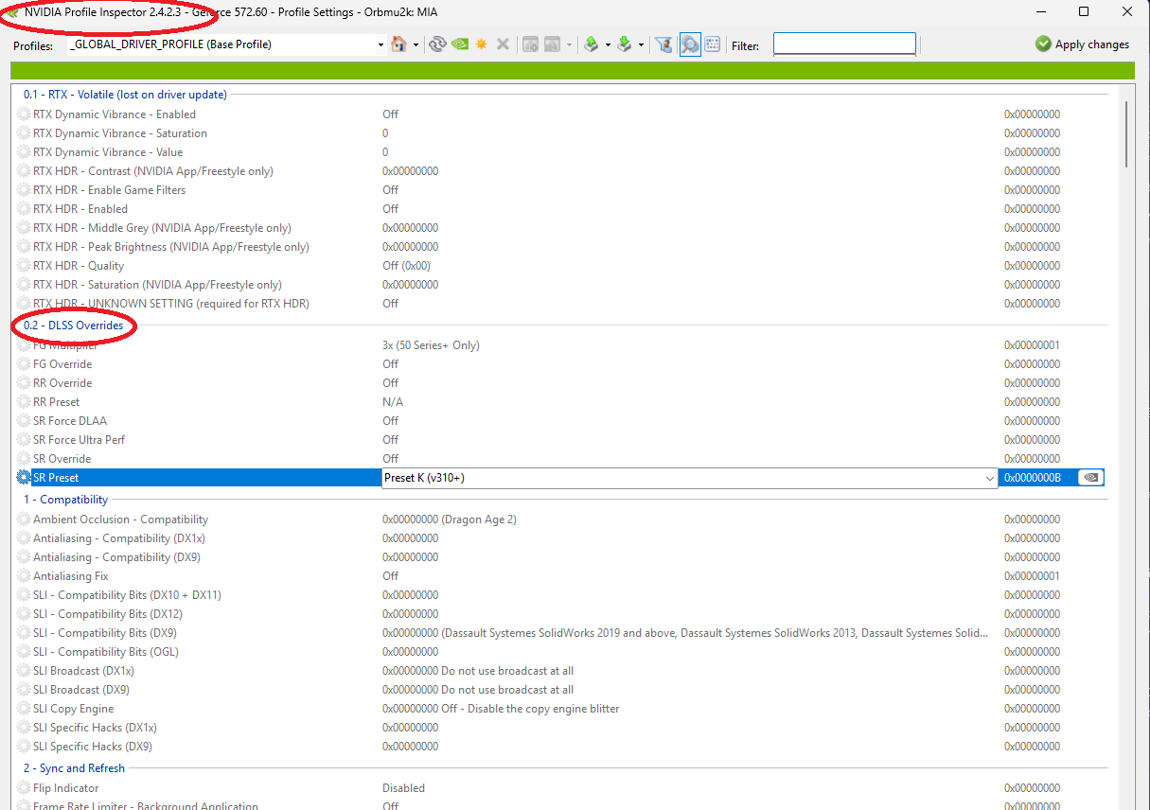Select the 0.1 - RTX - Volatile group header
Image resolution: width=1150 pixels, height=810 pixels.
pyautogui.click(x=125, y=95)
